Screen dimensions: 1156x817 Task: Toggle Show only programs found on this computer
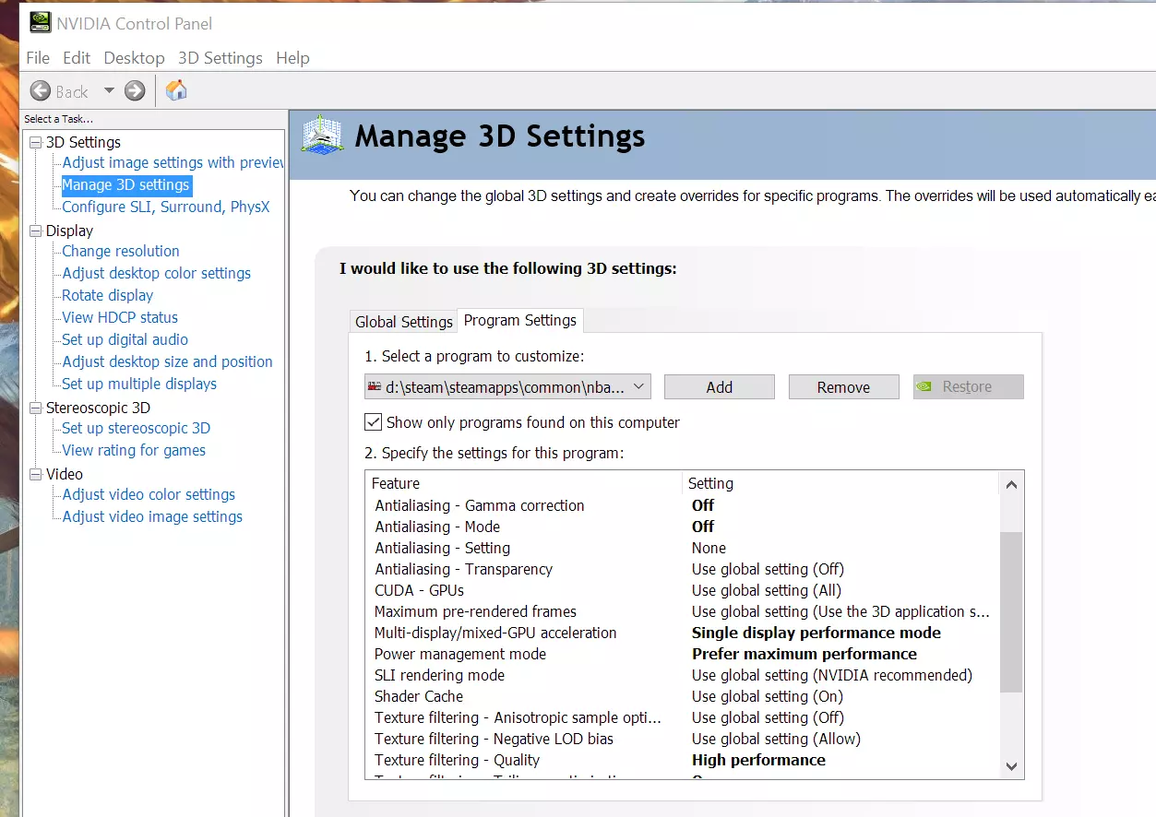pos(373,422)
